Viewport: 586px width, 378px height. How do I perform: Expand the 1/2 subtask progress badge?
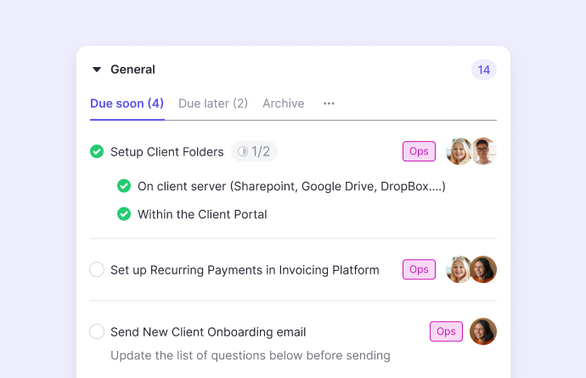254,152
